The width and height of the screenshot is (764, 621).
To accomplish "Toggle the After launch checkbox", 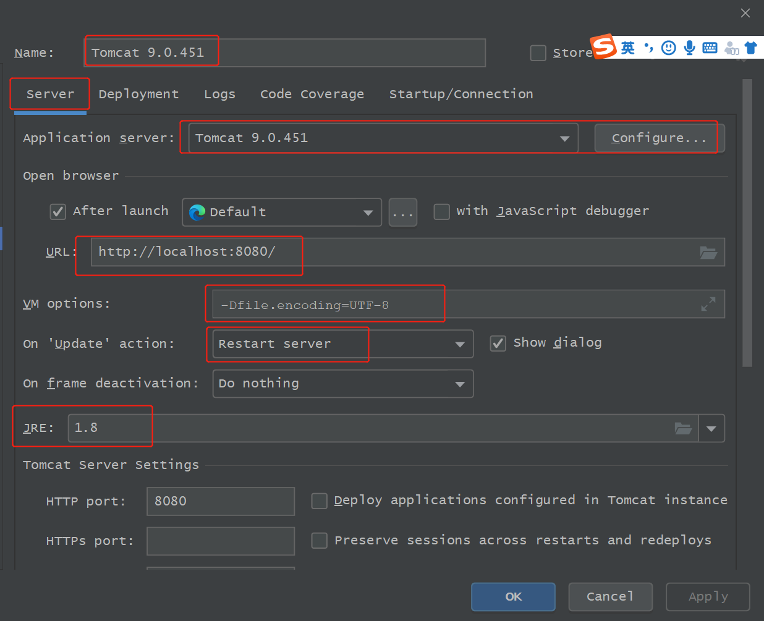I will click(58, 212).
